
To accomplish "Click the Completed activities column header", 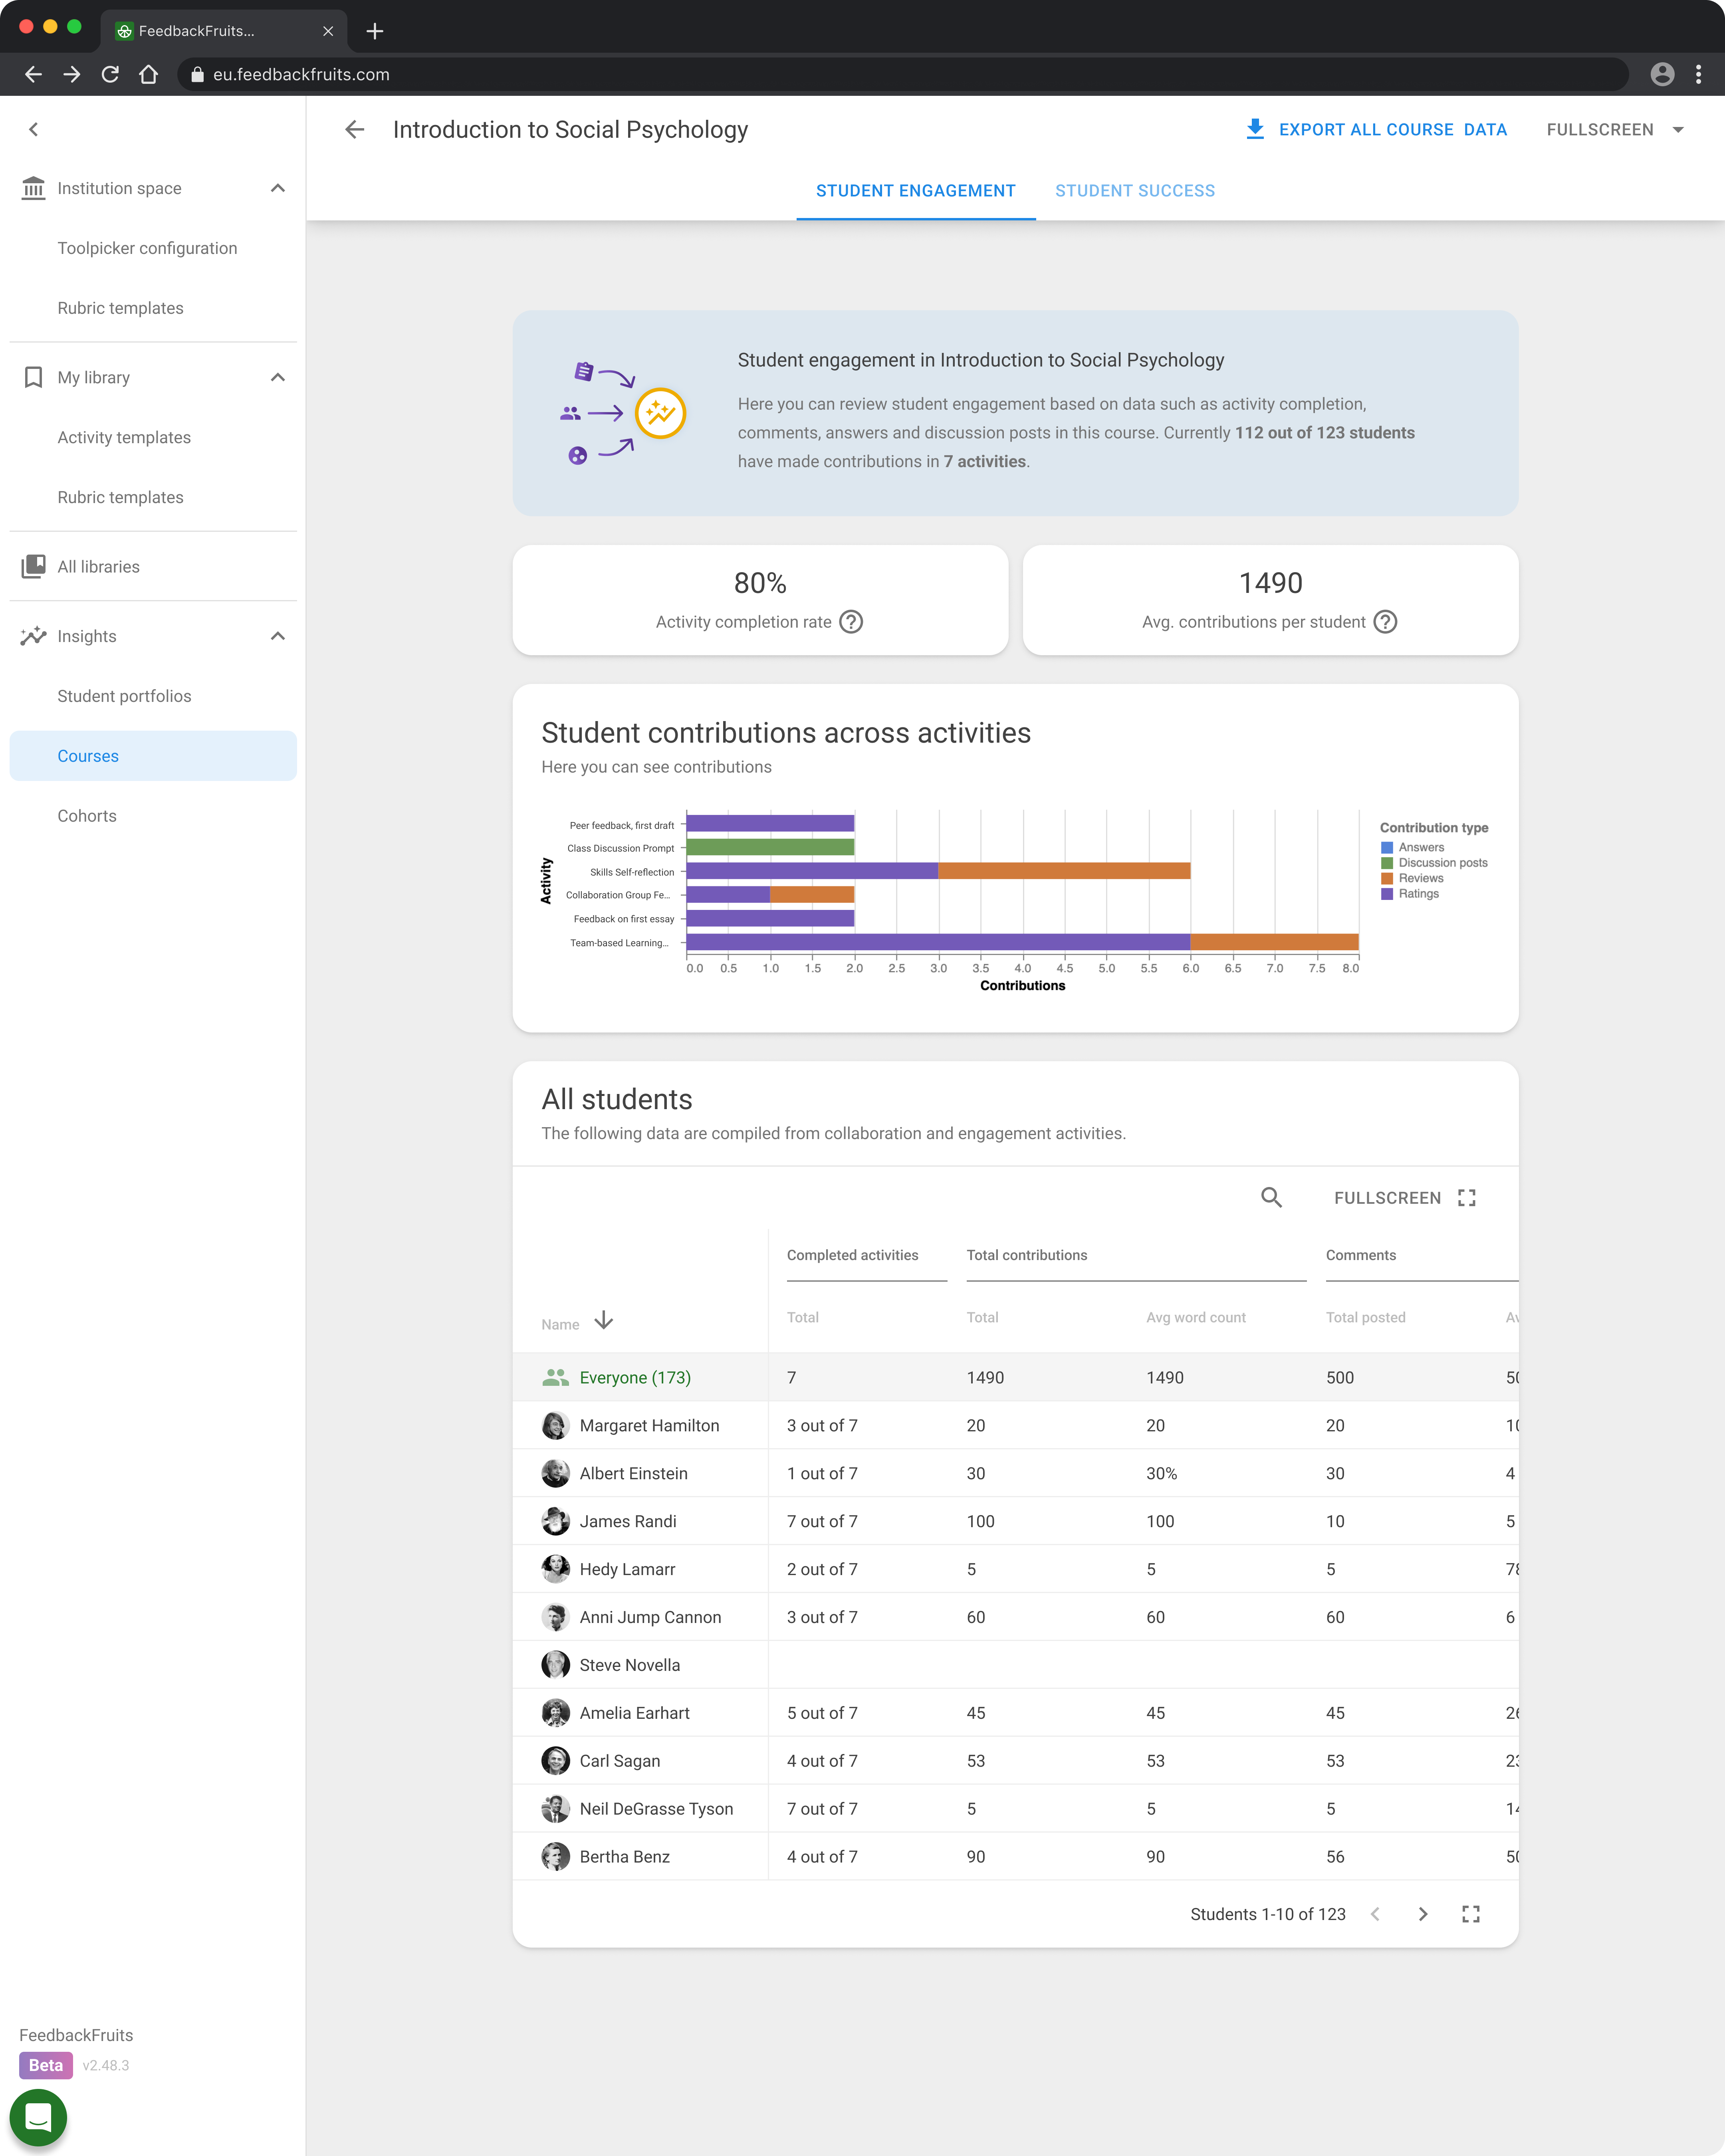I will (x=852, y=1255).
